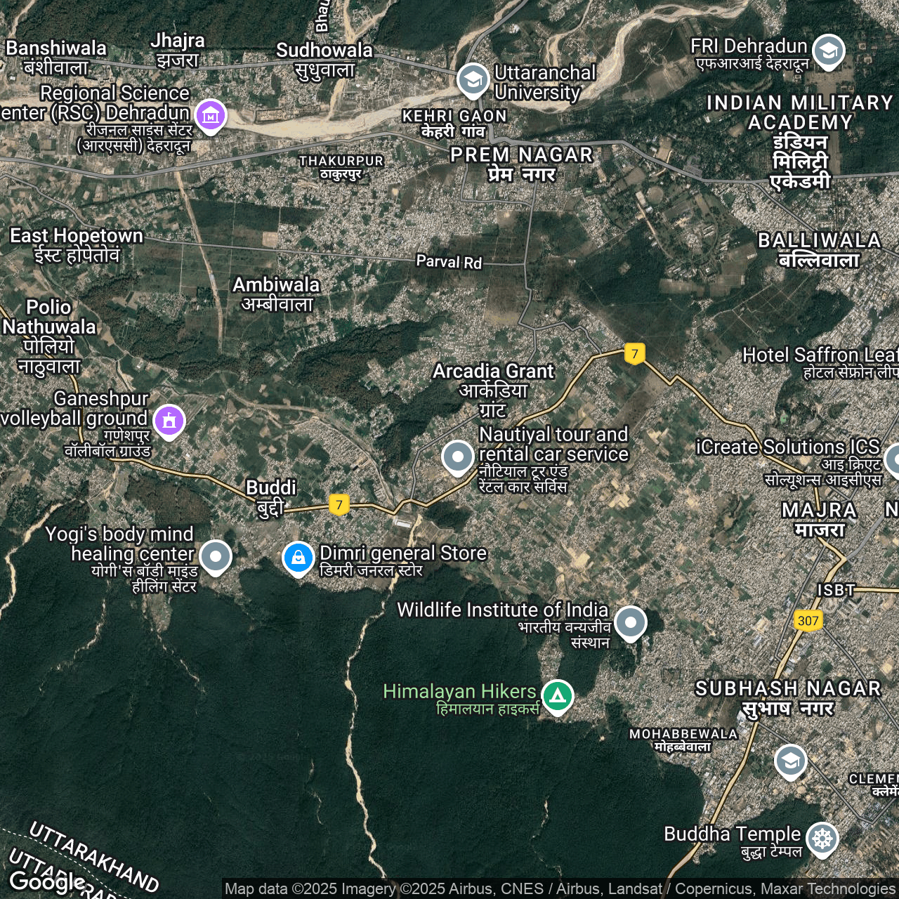Click Yogi's body mind healing center marker
The width and height of the screenshot is (899, 899).
tap(216, 557)
